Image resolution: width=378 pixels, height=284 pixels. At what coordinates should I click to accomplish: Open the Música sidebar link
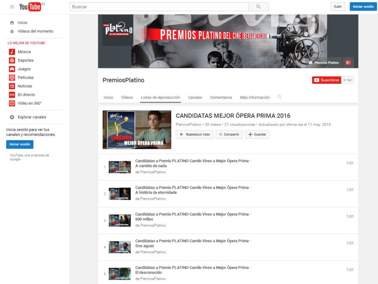[24, 52]
